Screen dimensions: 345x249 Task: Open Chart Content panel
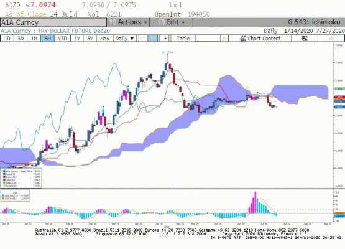(260, 39)
